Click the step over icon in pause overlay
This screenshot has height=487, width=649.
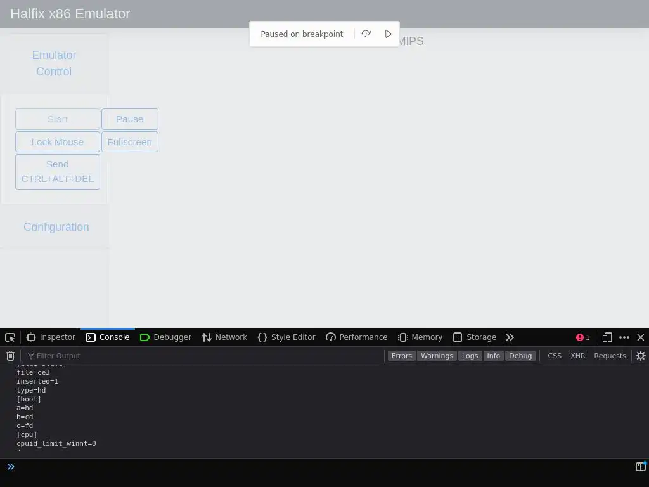point(366,34)
